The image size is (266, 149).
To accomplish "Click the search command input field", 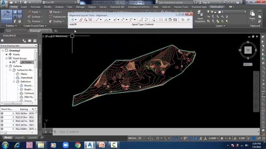I will (175, 2).
